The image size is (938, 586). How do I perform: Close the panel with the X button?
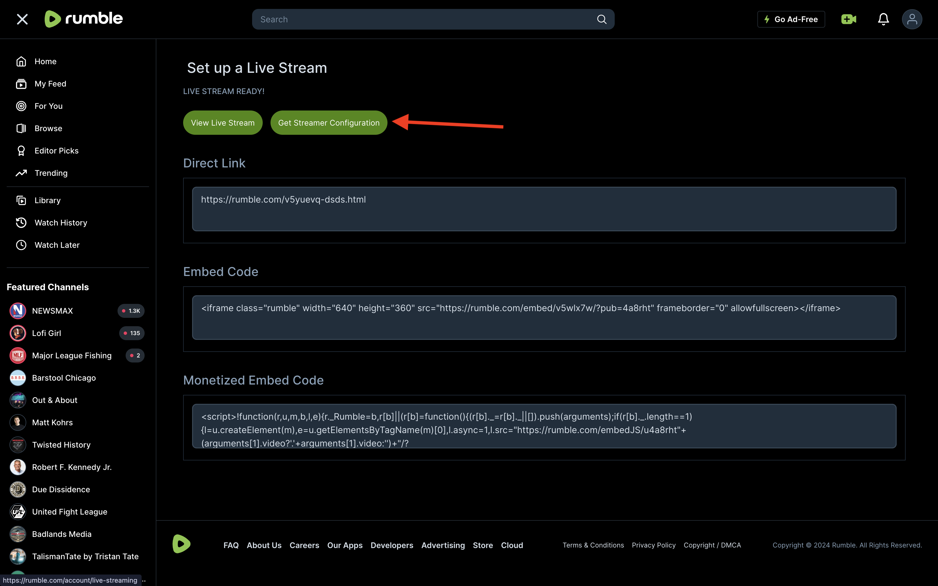22,19
